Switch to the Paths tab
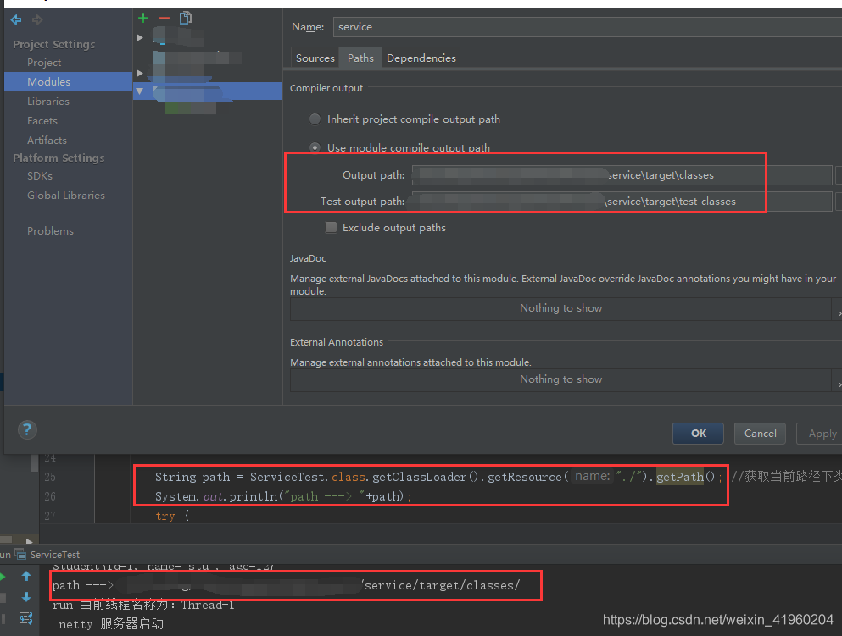Image resolution: width=842 pixels, height=636 pixels. pos(360,58)
